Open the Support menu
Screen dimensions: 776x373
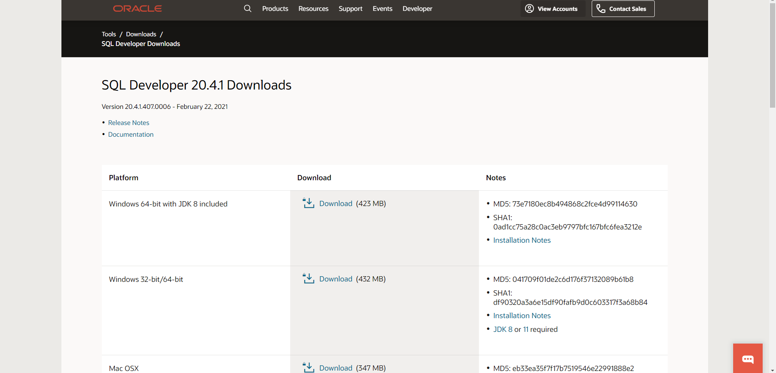pyautogui.click(x=350, y=8)
